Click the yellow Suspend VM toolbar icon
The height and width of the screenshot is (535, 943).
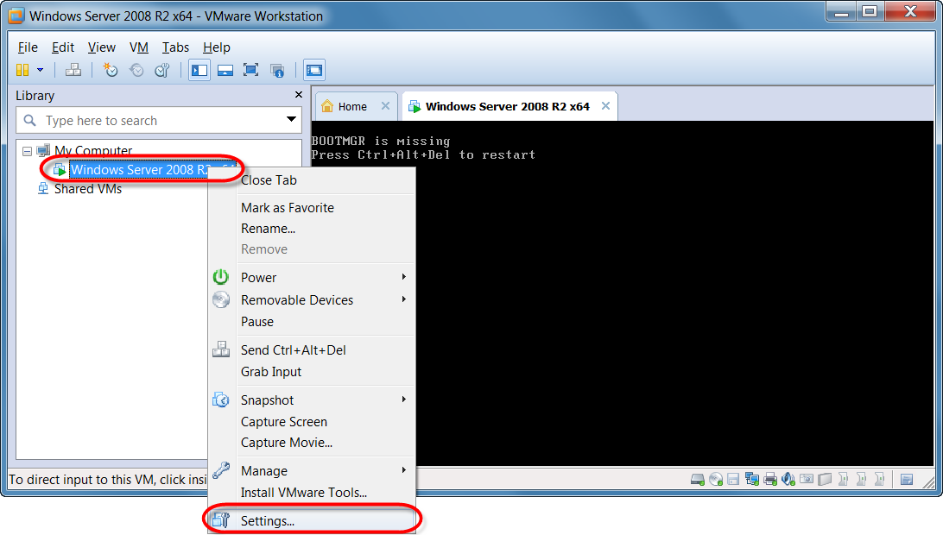click(x=22, y=71)
